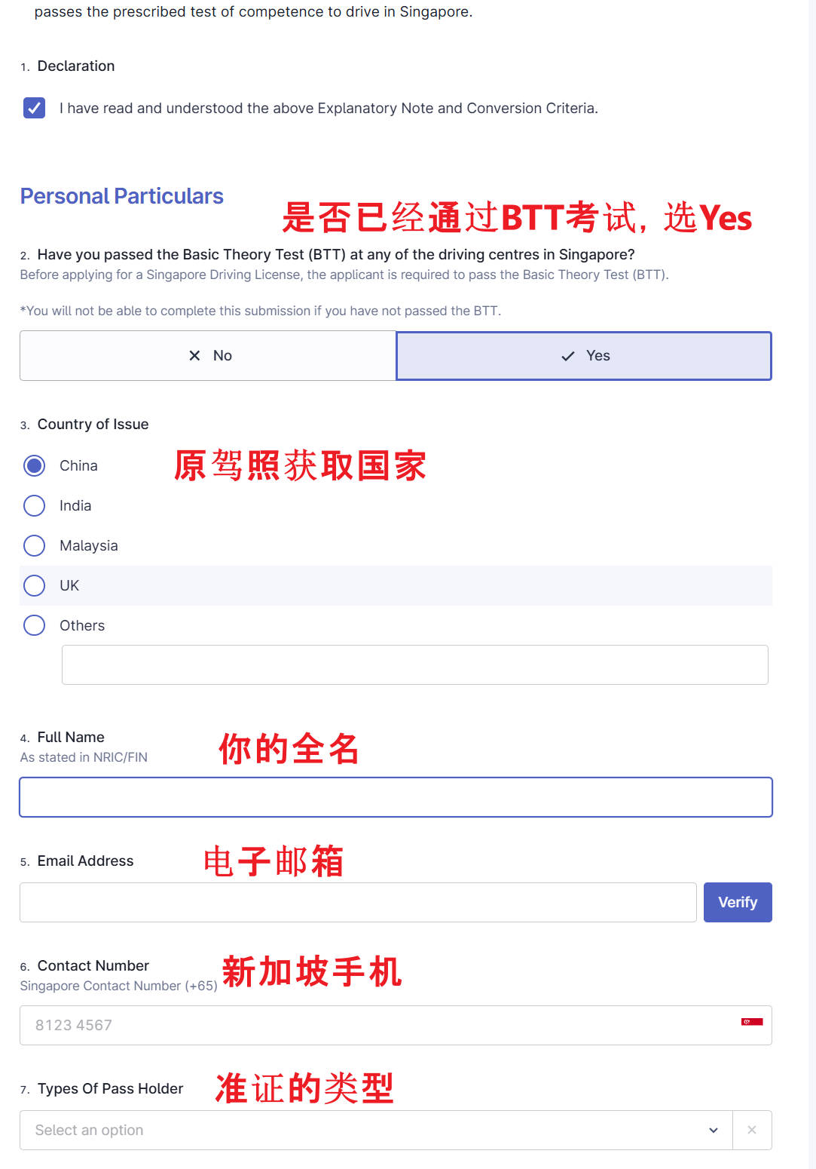Select China as Country of Issue
This screenshot has width=816, height=1169.
pos(34,465)
